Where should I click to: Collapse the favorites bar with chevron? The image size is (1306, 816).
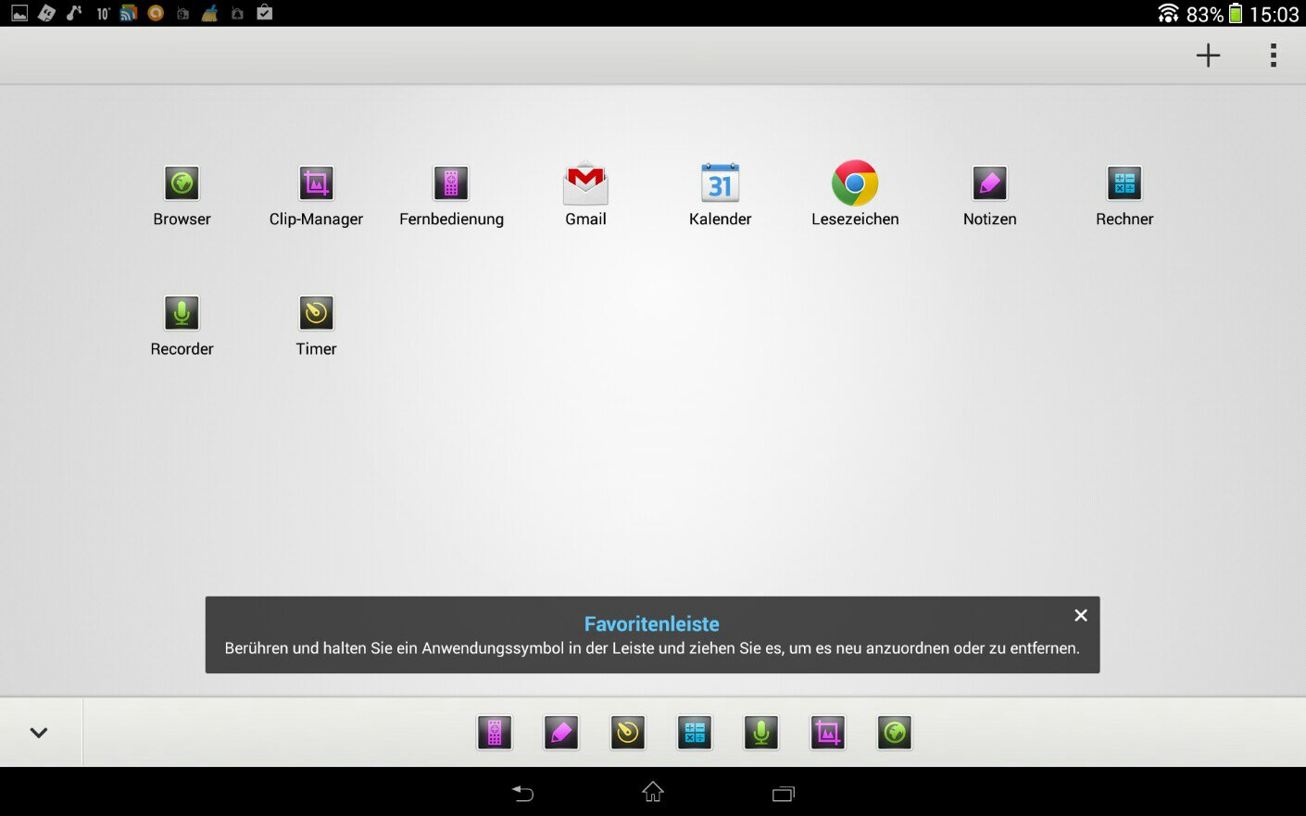click(x=39, y=733)
